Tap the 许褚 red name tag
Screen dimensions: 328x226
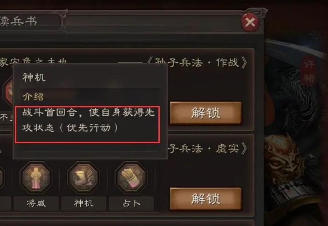308,71
